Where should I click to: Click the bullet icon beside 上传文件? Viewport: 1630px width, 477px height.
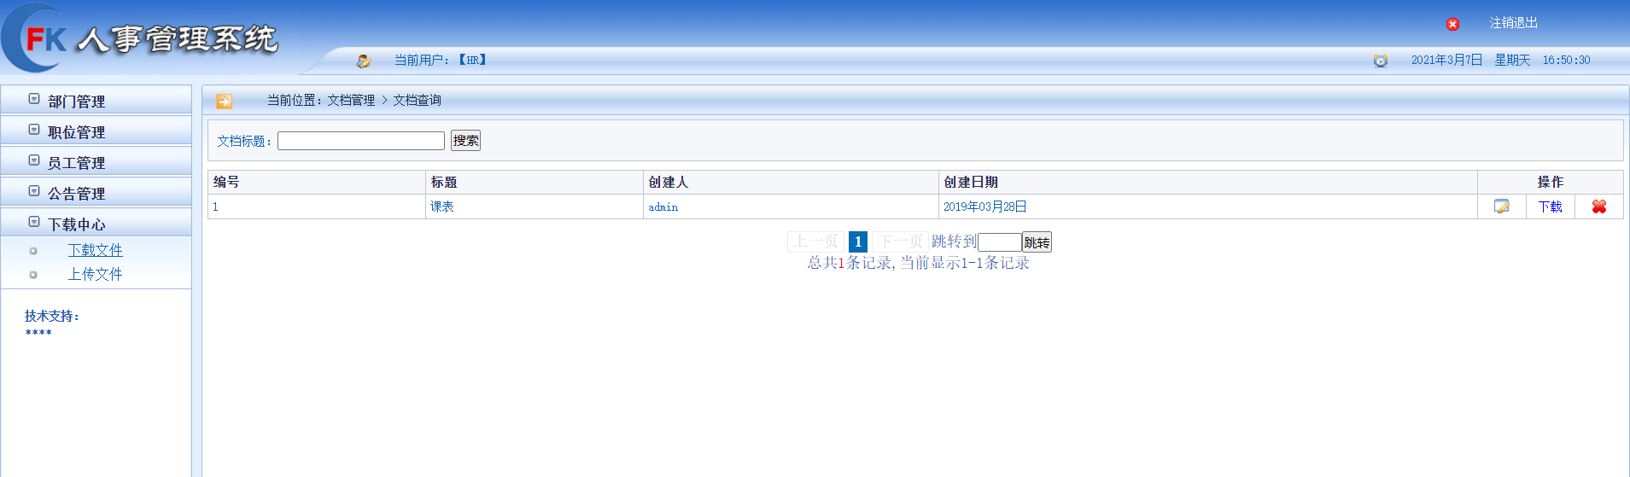33,275
